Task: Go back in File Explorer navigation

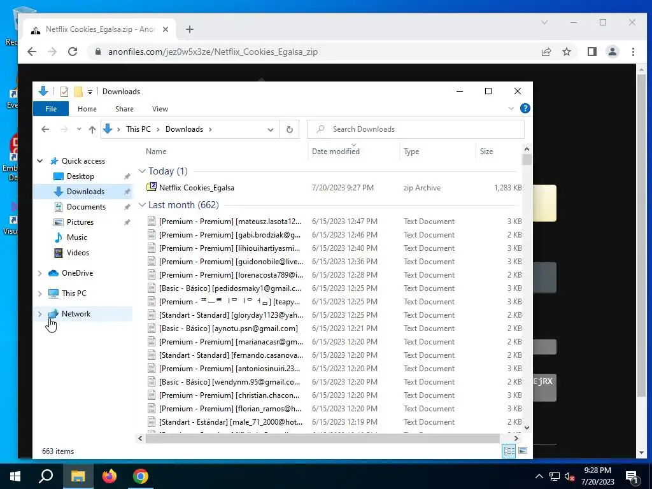Action: pos(45,129)
